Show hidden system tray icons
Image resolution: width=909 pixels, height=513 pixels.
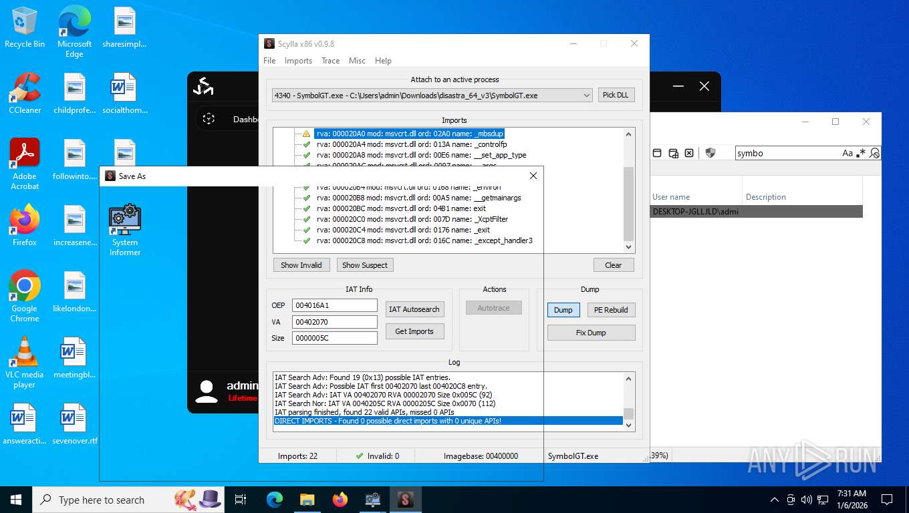(x=775, y=500)
